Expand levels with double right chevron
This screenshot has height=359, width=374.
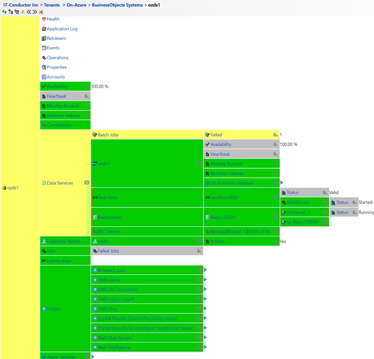click(35, 12)
